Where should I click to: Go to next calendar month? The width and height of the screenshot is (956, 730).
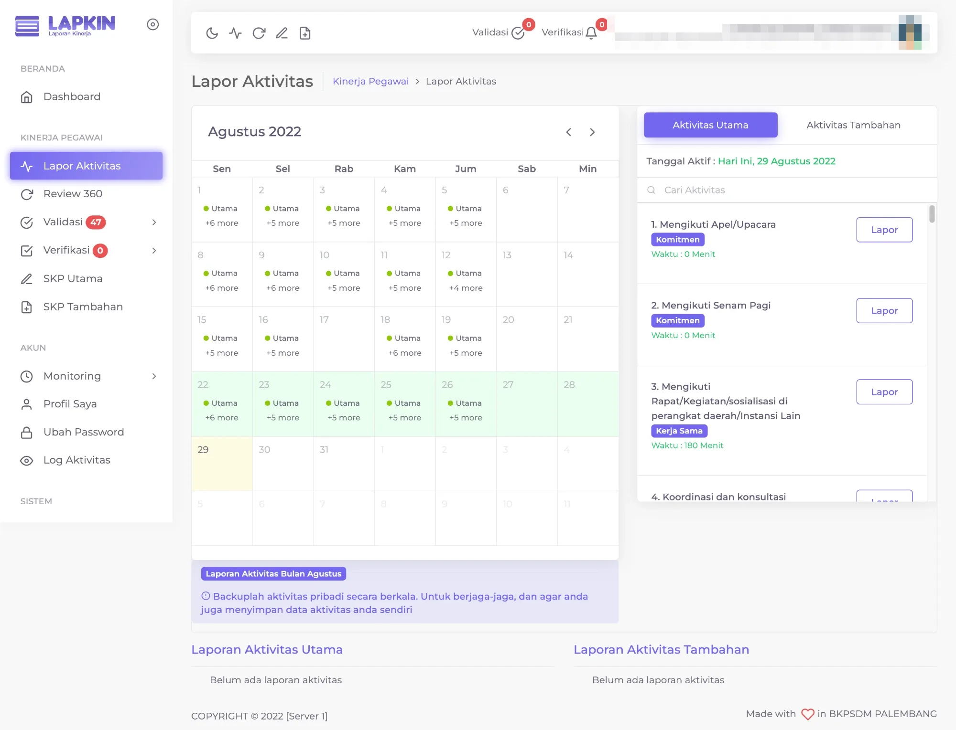592,132
